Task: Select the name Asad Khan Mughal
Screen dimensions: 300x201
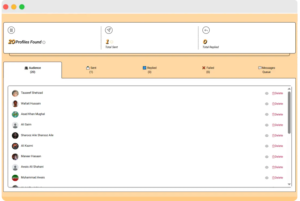Action: (33, 114)
